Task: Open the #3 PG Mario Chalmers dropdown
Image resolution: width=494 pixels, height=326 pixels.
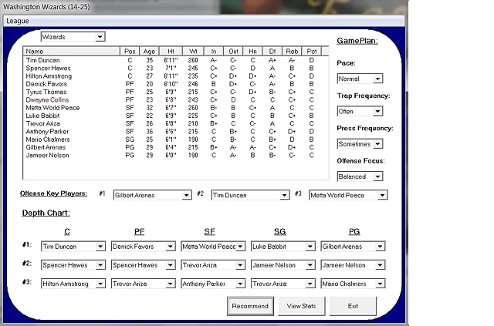Action: [353, 284]
